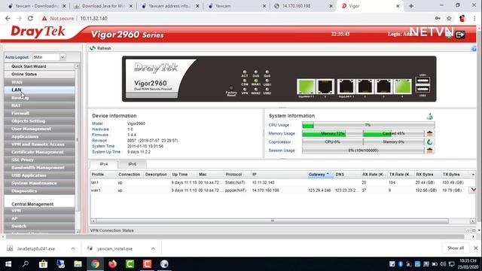
Task: Click the browser reload button
Action: 30,18
